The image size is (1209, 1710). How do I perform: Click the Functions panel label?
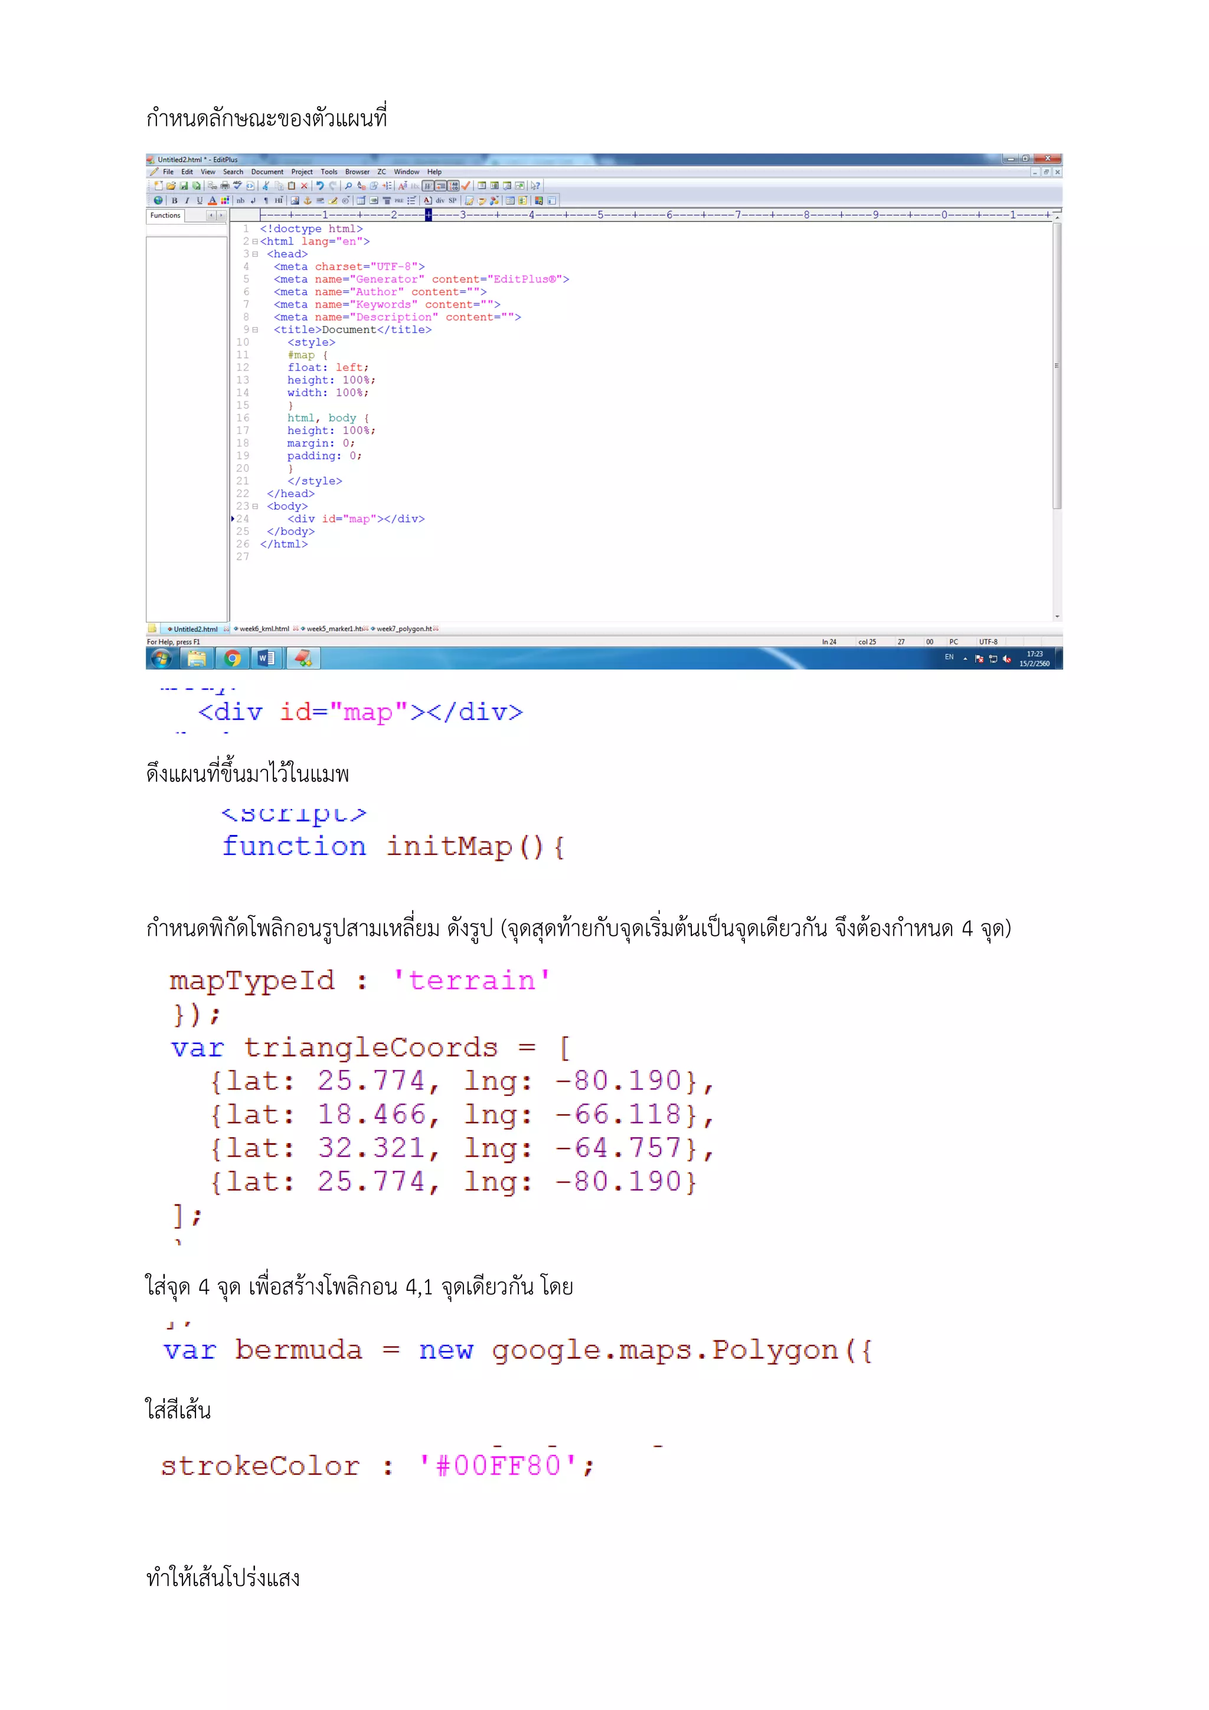[165, 216]
